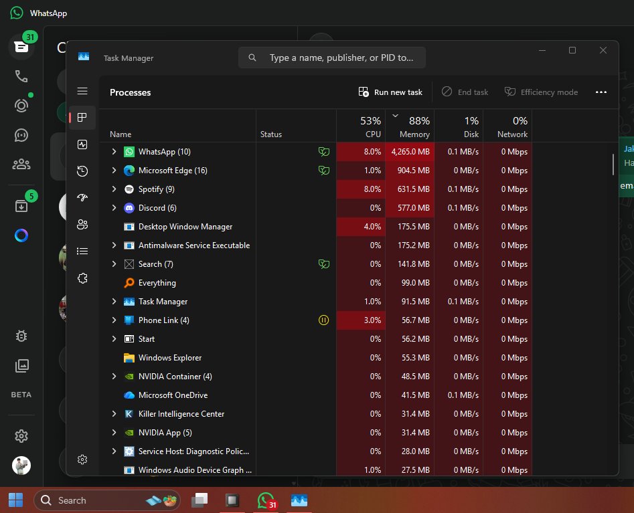The height and width of the screenshot is (513, 634).
Task: Click End task button
Action: 465,92
